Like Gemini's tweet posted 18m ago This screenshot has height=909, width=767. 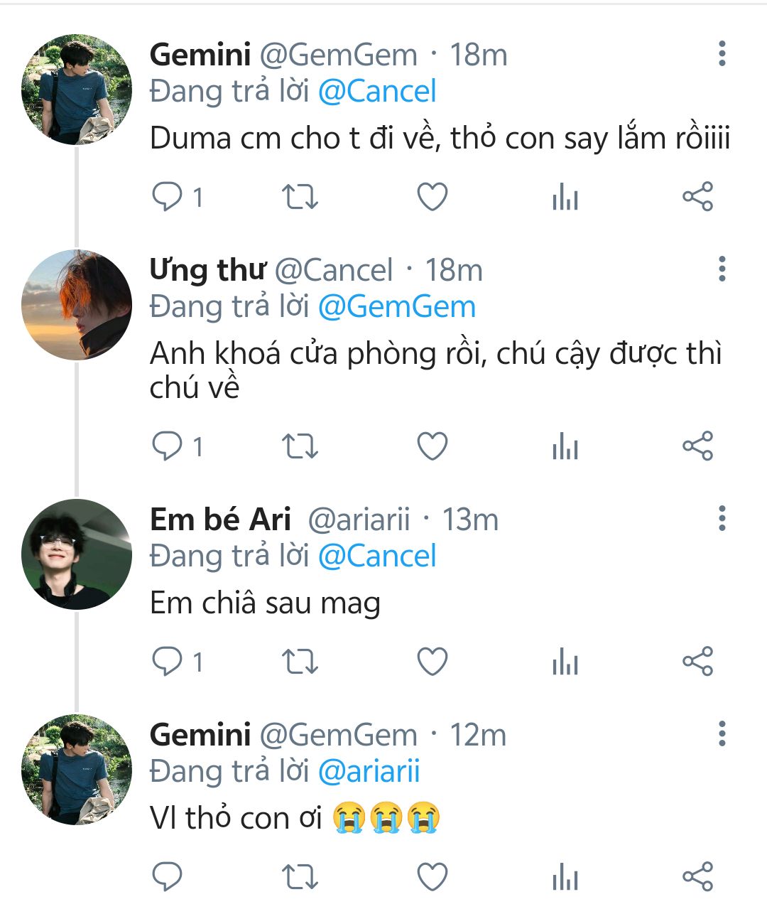click(x=432, y=197)
